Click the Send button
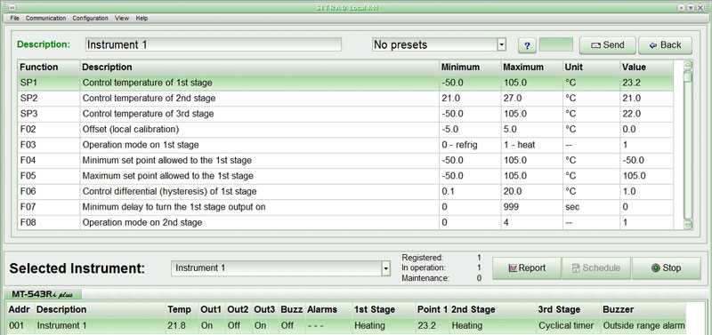Viewport: 712px width, 335px height. (608, 45)
